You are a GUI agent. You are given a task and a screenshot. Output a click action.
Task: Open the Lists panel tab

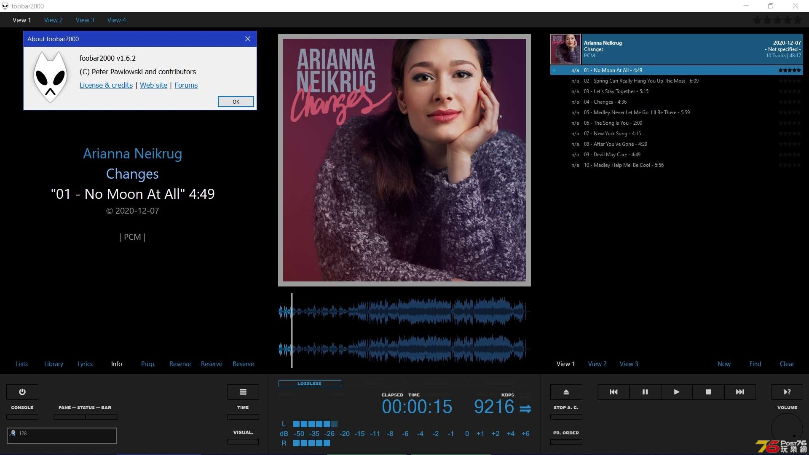(x=22, y=364)
